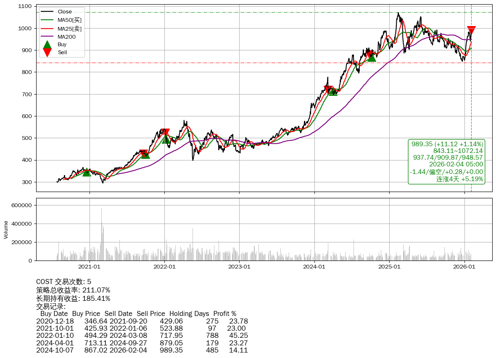The image size is (496, 358).
Task: Click the 989.35 price line in info box
Action: coord(447,144)
